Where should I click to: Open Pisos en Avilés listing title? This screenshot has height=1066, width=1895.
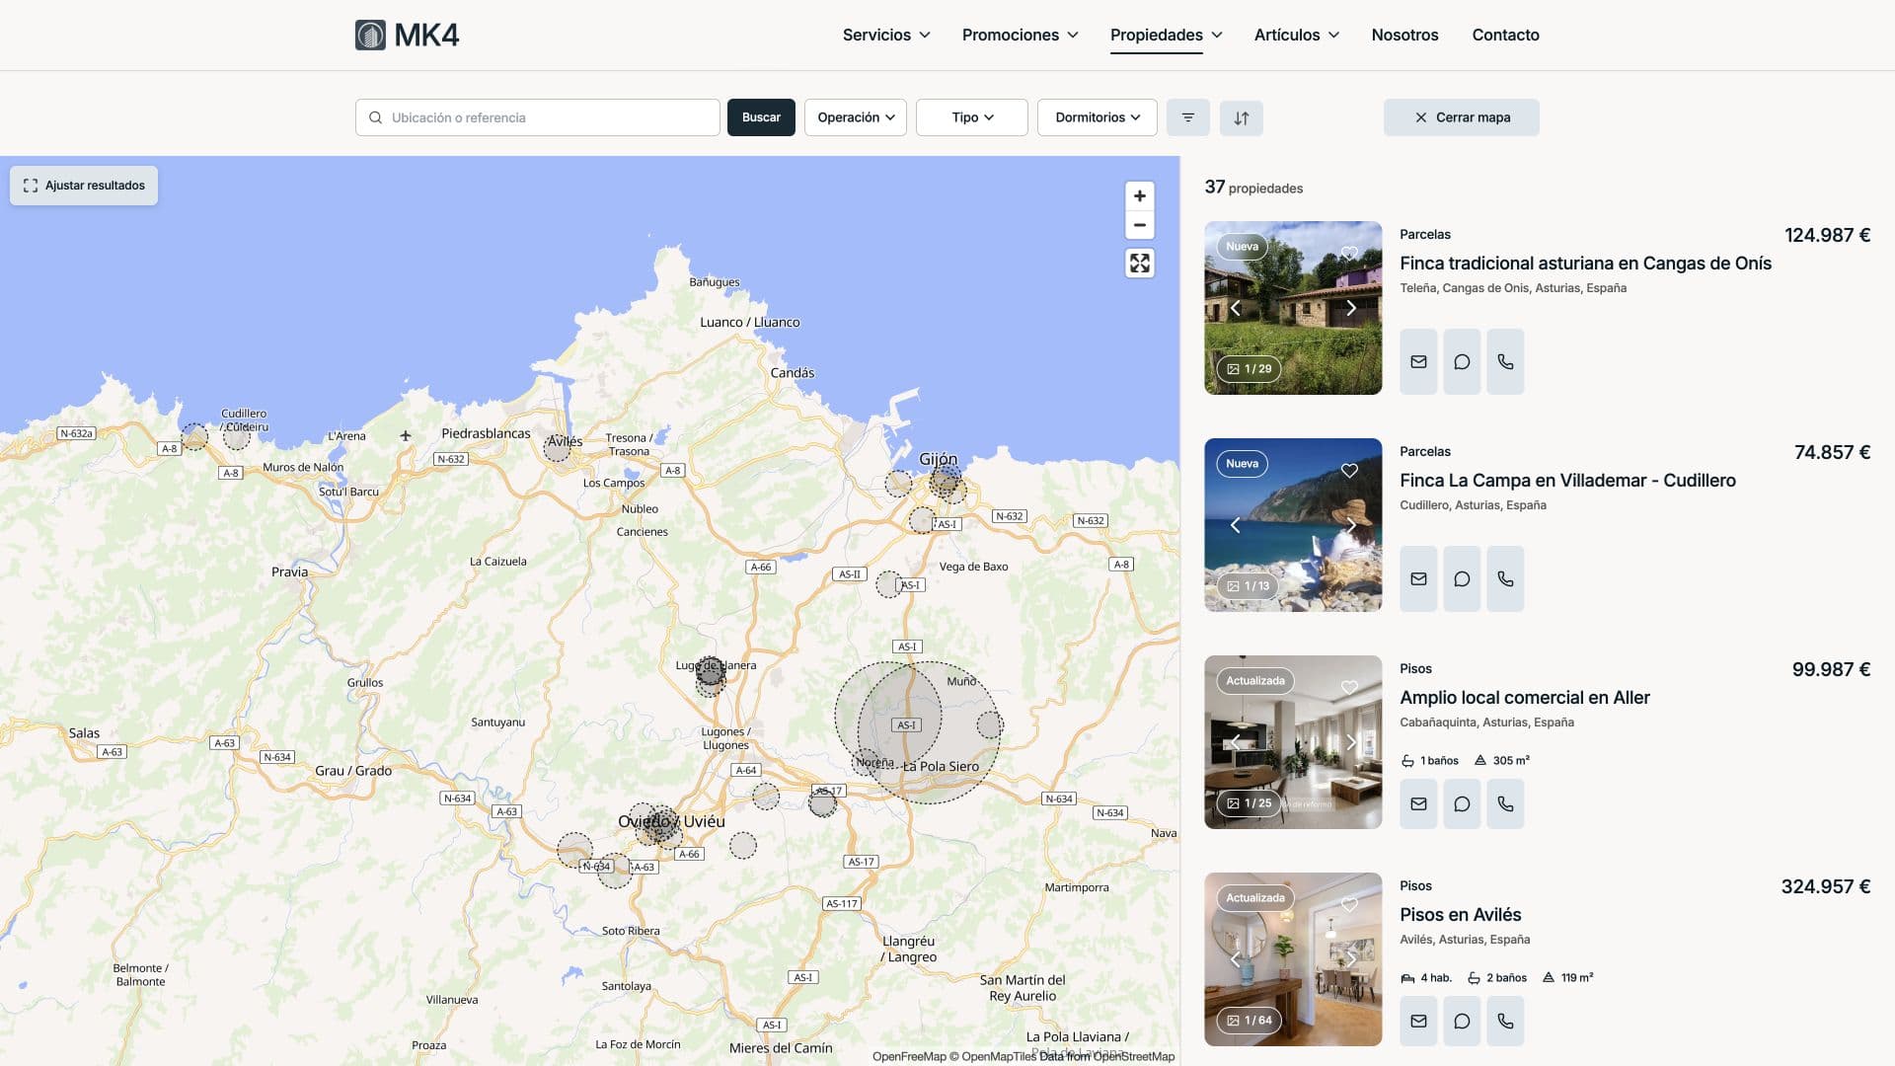coord(1460,915)
